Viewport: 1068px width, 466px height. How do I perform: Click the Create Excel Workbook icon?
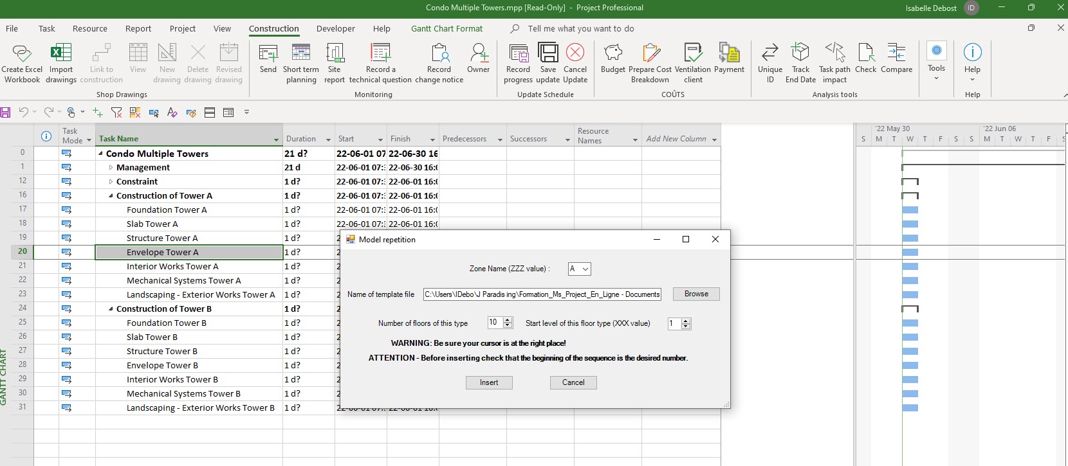click(x=22, y=53)
